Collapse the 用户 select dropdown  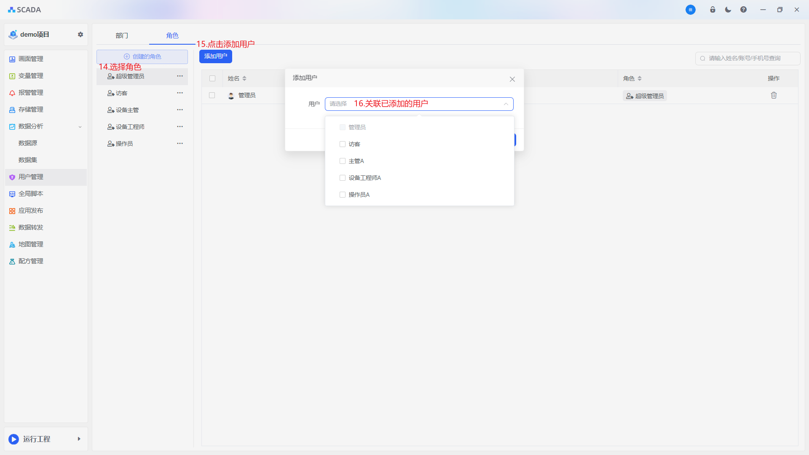[x=506, y=104]
